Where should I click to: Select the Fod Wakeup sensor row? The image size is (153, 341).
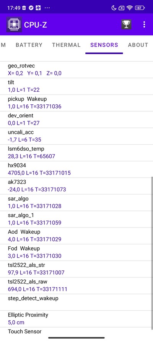(x=76, y=252)
